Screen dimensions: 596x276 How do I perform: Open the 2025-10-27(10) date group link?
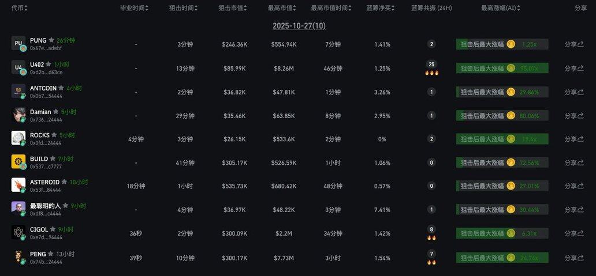299,26
